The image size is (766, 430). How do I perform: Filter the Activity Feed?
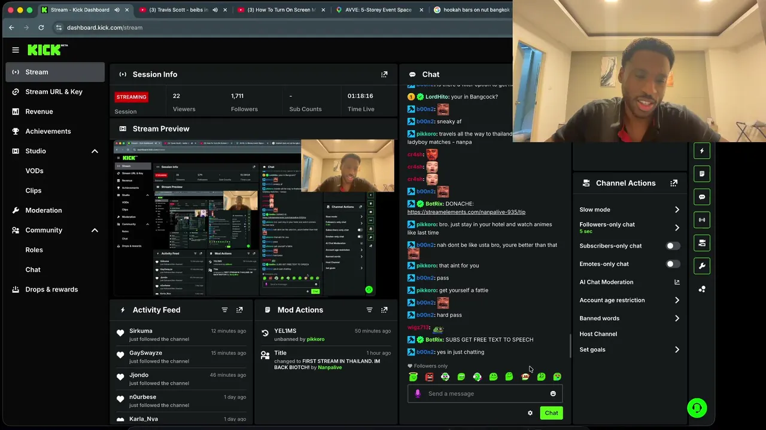(x=224, y=310)
